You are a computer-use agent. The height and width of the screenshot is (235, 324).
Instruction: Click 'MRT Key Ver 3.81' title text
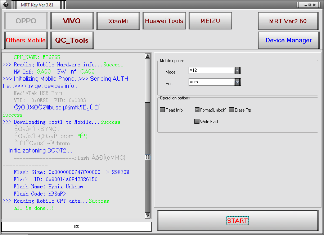pyautogui.click(x=37, y=5)
